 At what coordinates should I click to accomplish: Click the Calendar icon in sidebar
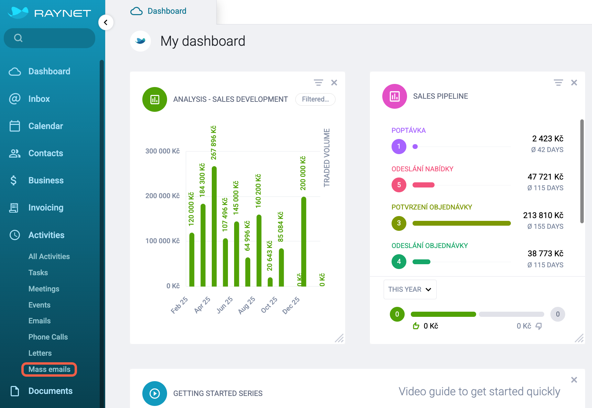pos(15,126)
